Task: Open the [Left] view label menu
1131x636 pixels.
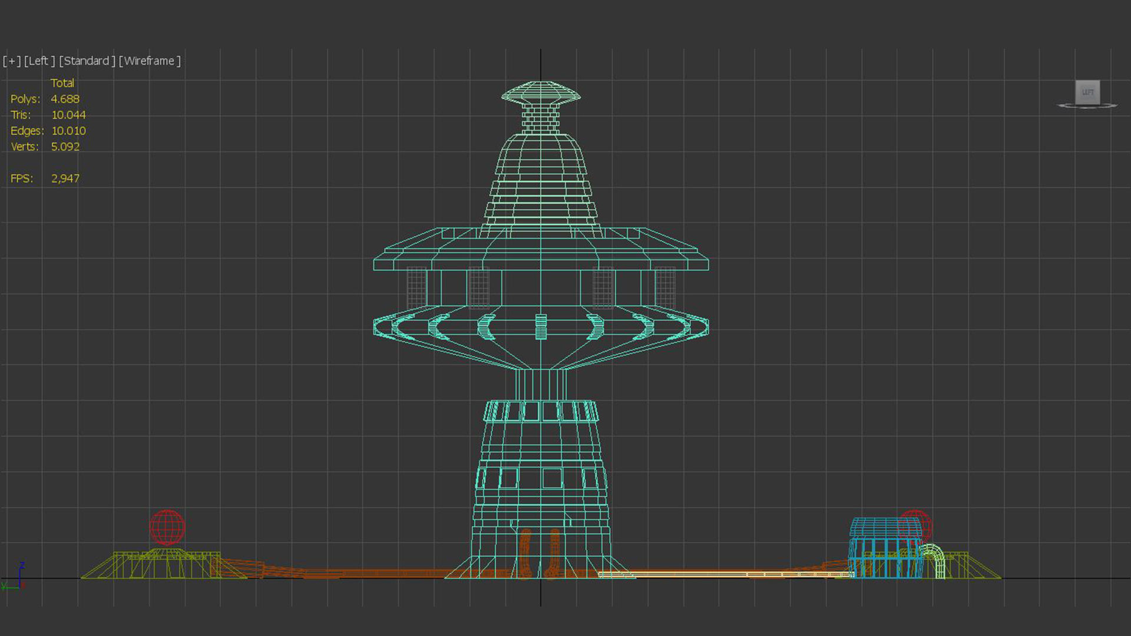Action: click(39, 61)
